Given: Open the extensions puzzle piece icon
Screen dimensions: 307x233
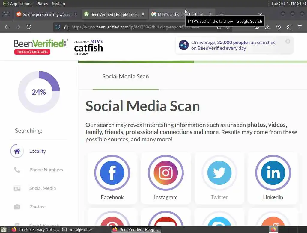Looking at the screenshot, I should [x=289, y=27].
